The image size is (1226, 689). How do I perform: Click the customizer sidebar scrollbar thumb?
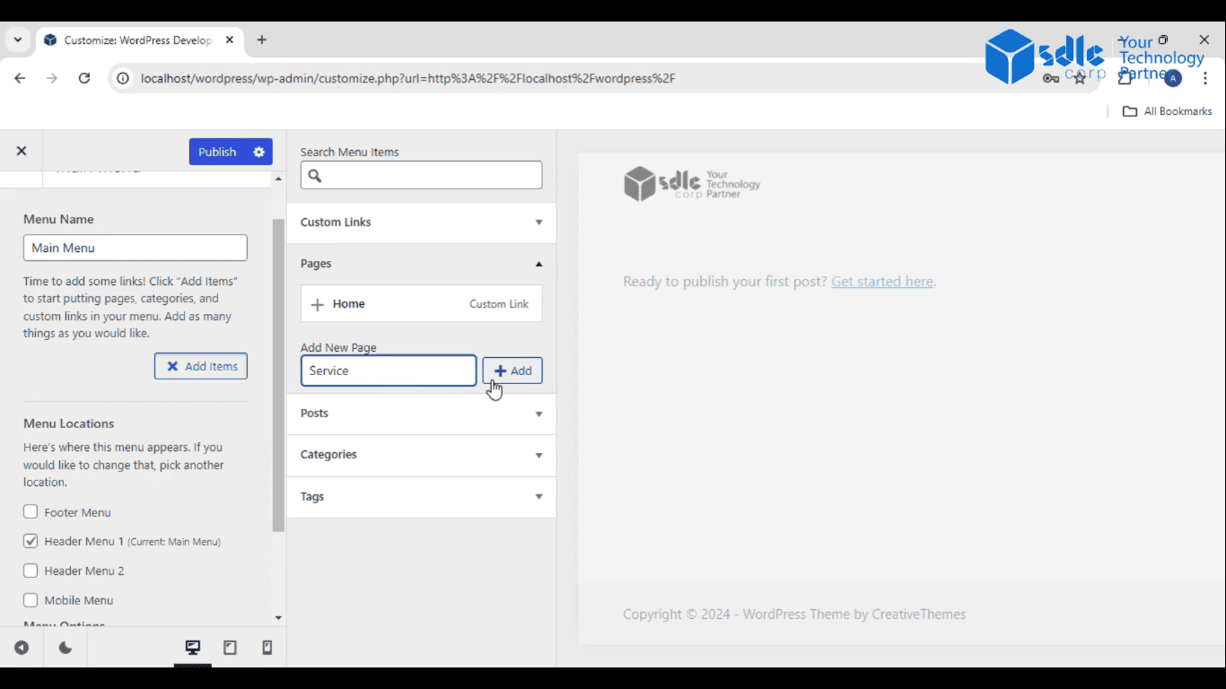(278, 375)
